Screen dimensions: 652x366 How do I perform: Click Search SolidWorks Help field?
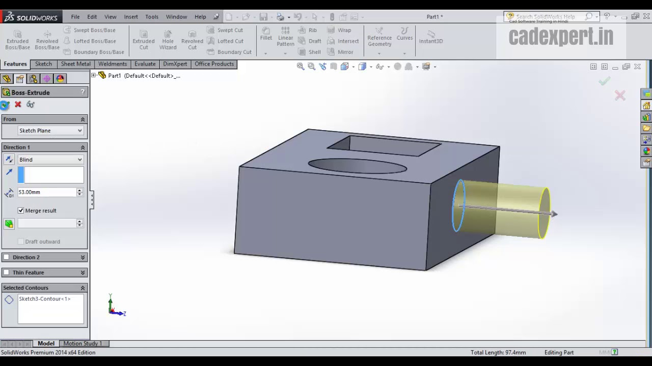(545, 17)
